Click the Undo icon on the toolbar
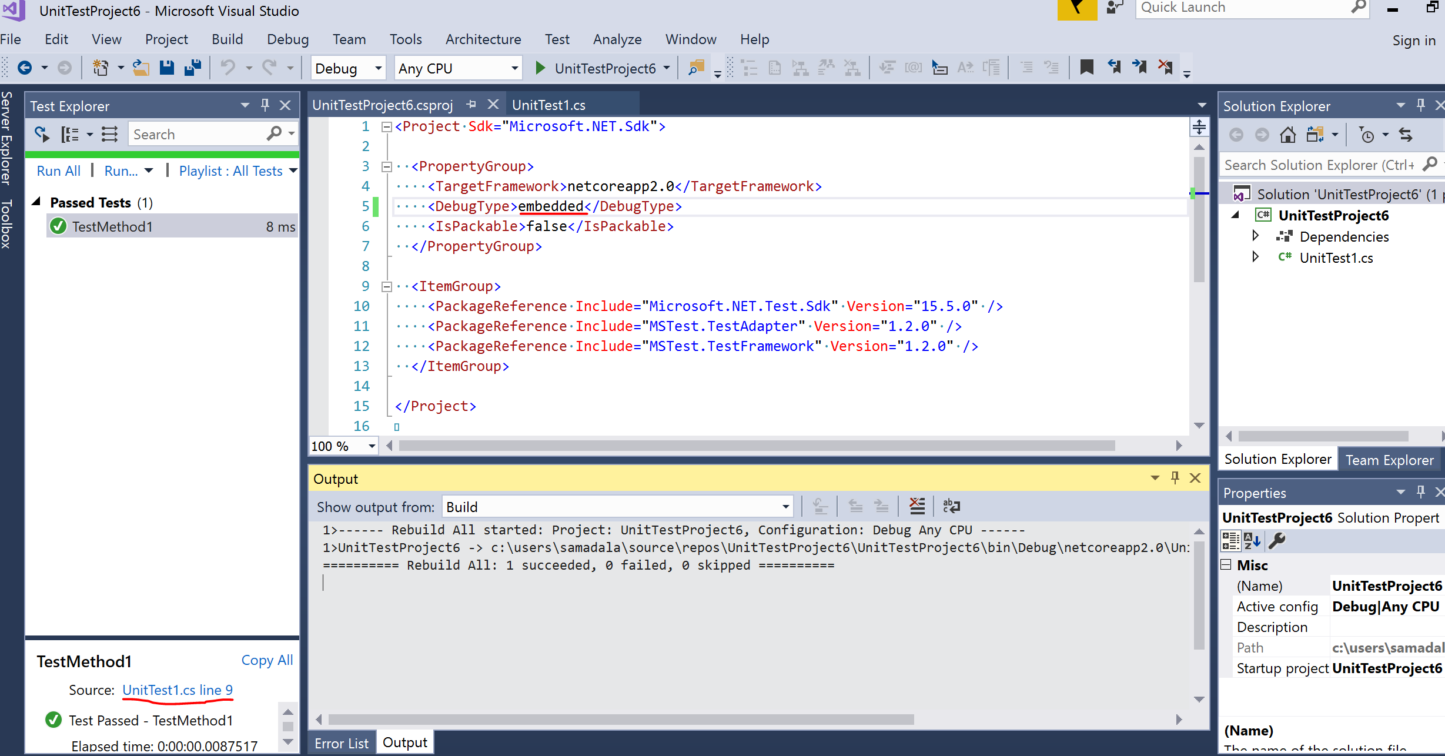The width and height of the screenshot is (1445, 756). pyautogui.click(x=229, y=67)
